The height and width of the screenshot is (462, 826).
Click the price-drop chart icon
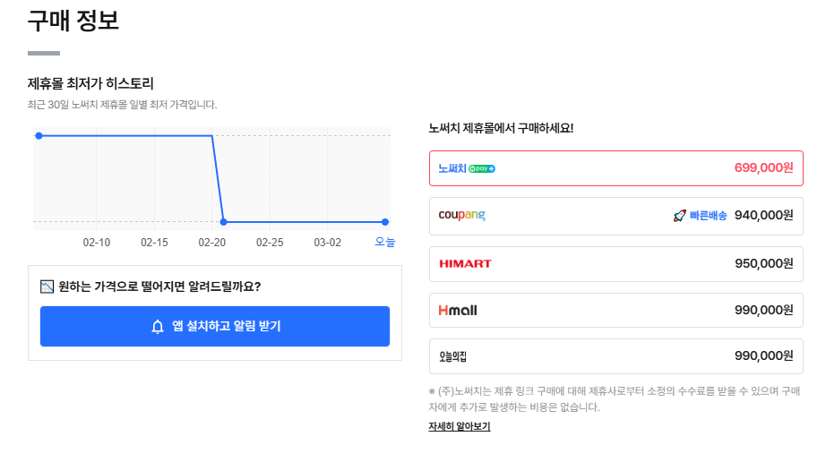pos(47,287)
